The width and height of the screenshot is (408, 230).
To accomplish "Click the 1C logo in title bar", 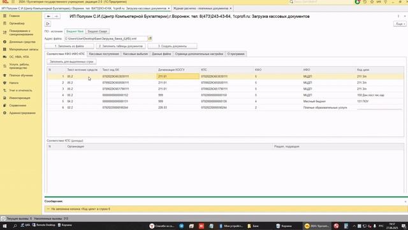I will (x=5, y=2).
